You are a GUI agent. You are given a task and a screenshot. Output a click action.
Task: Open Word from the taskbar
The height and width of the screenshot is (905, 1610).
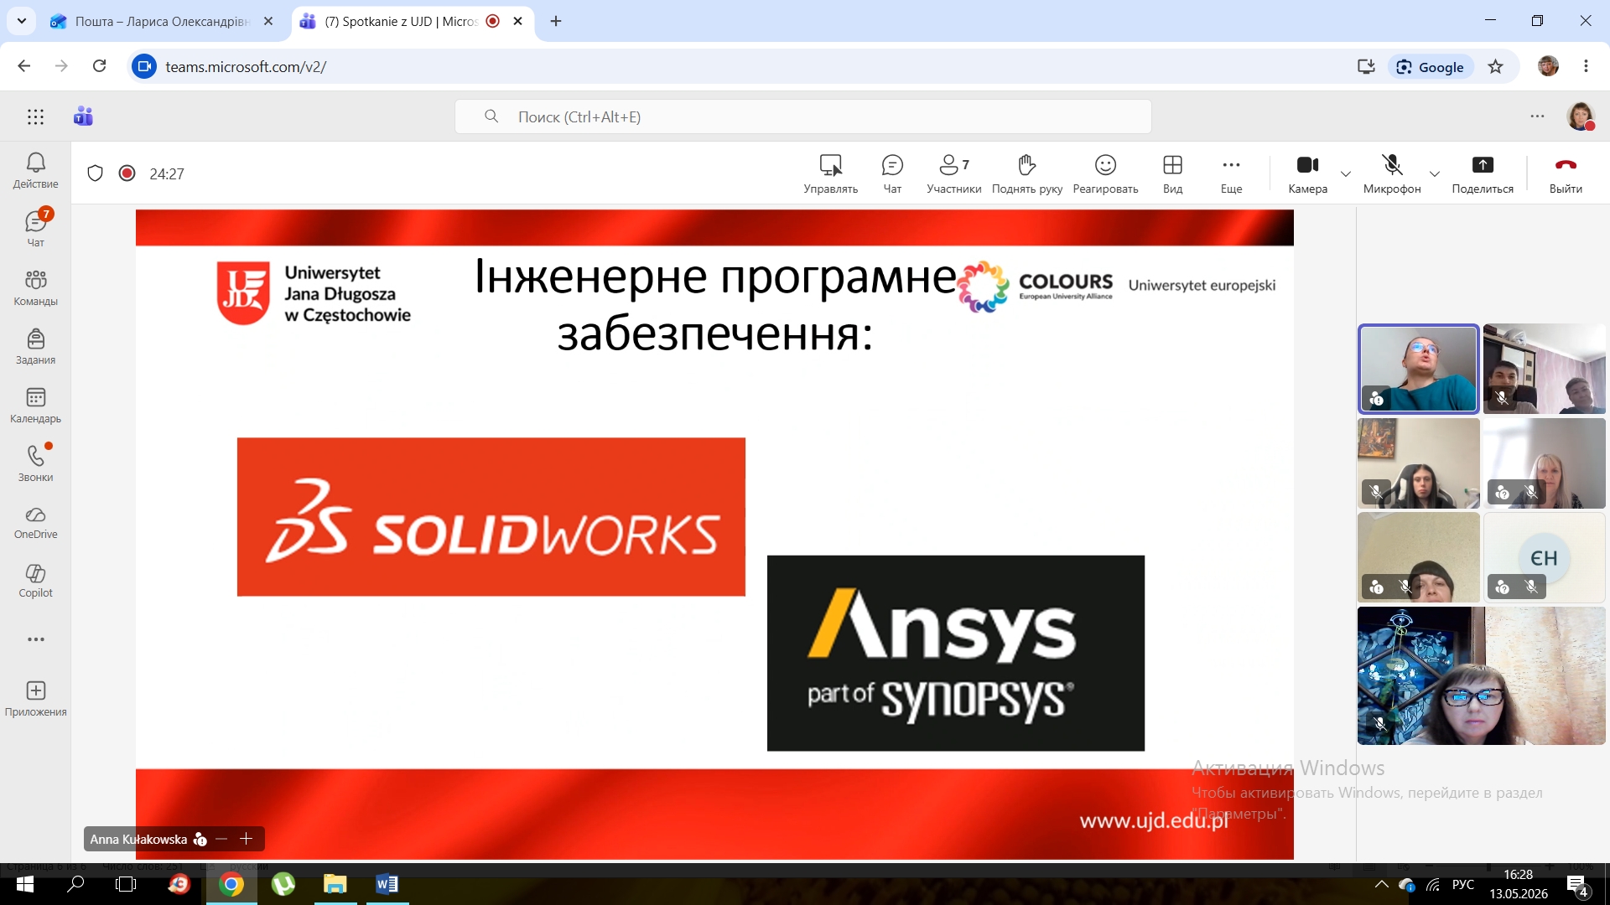coord(387,884)
